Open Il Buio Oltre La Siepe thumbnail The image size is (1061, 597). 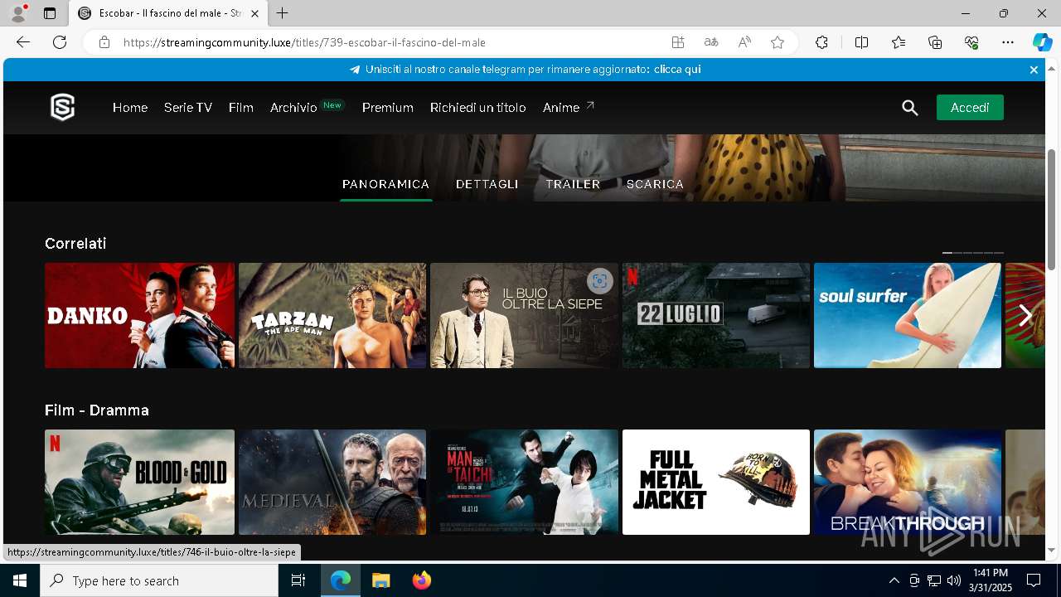click(524, 315)
